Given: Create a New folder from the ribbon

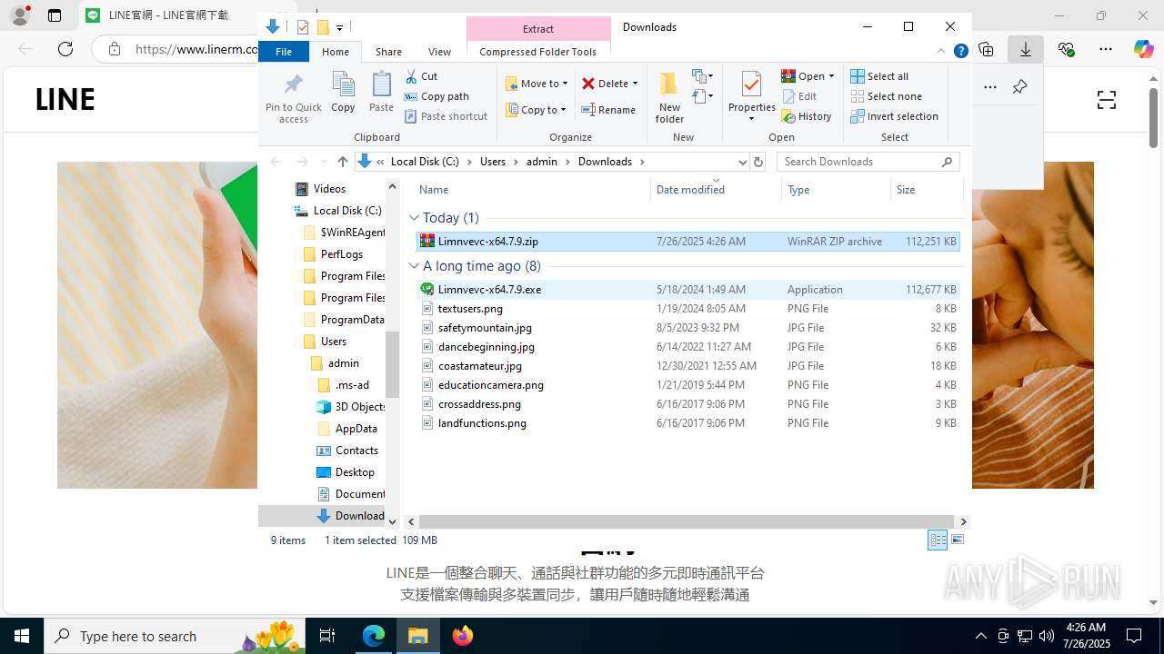Looking at the screenshot, I should point(669,97).
